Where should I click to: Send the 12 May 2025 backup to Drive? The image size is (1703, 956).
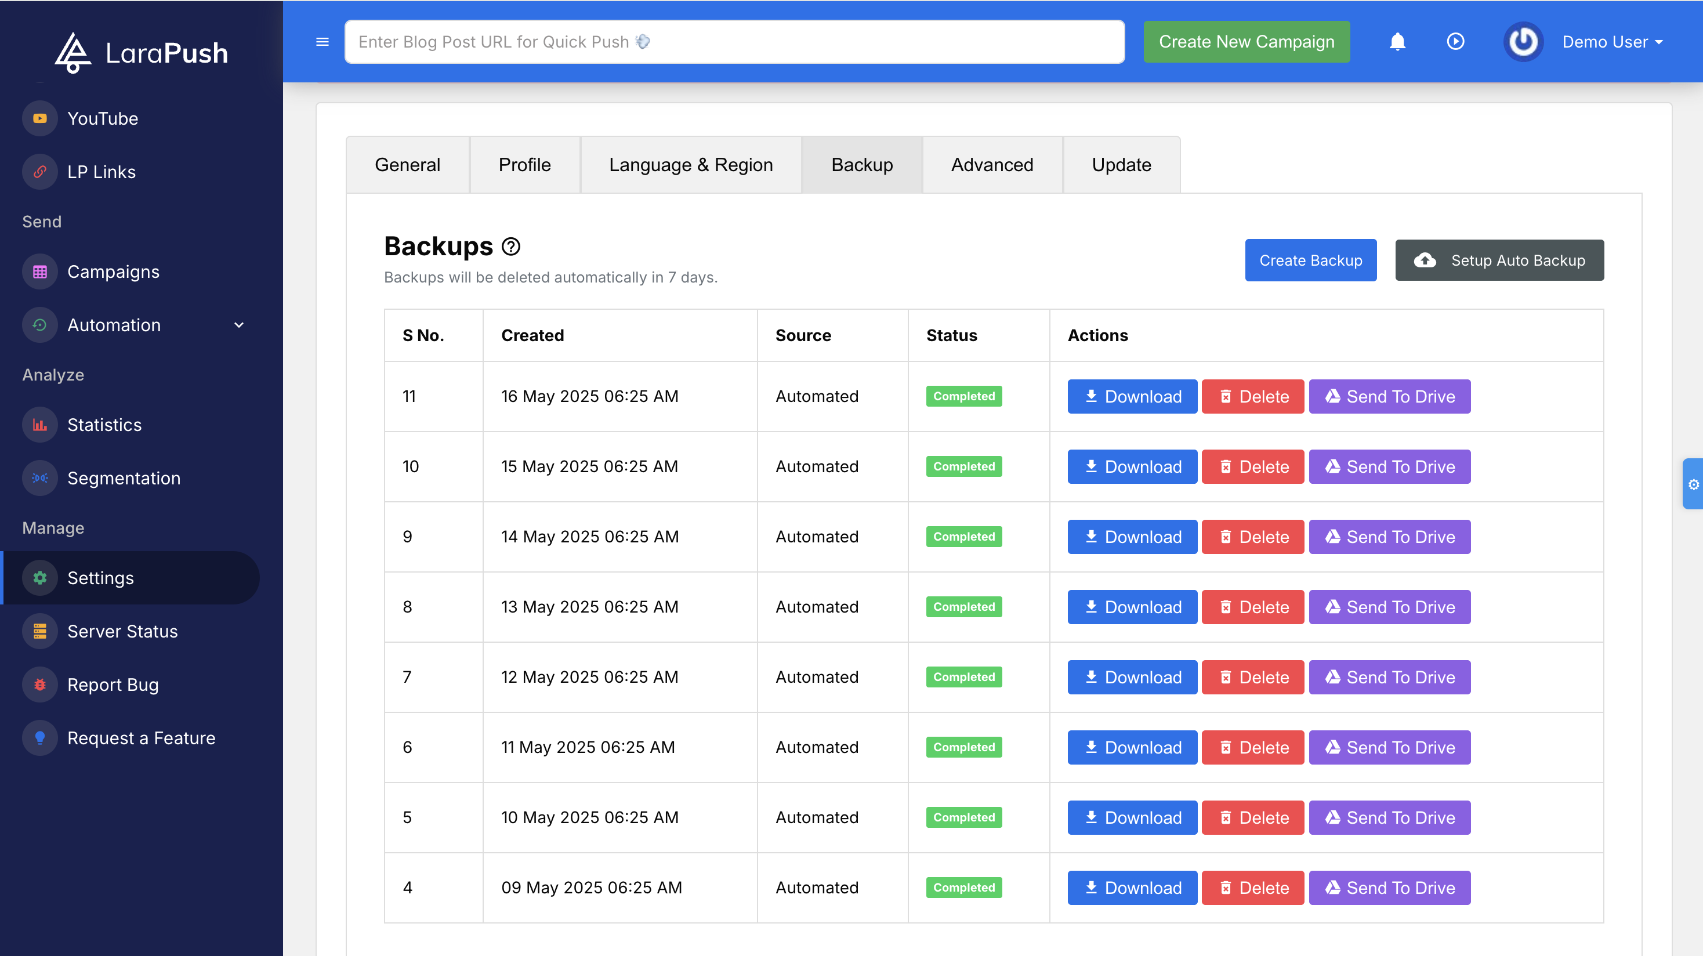tap(1390, 677)
